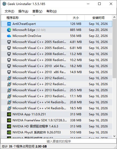Click the NVIDIA App 11.0.9.251 icon

pyautogui.click(x=9, y=114)
